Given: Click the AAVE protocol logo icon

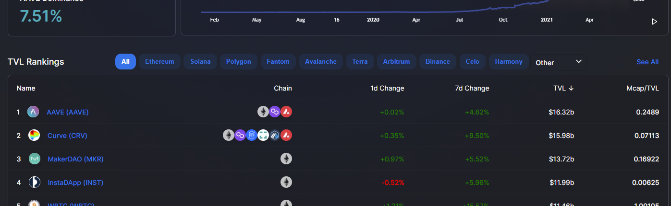Looking at the screenshot, I should pos(33,112).
